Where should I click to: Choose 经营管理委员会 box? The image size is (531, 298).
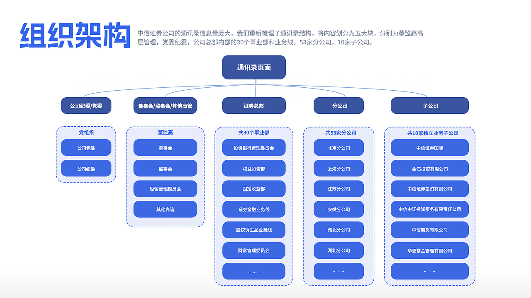click(165, 189)
